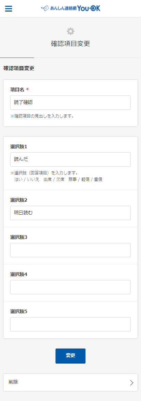The height and width of the screenshot is (401, 141).
Task: Click the 選択肢5 label
Action: 19,311
